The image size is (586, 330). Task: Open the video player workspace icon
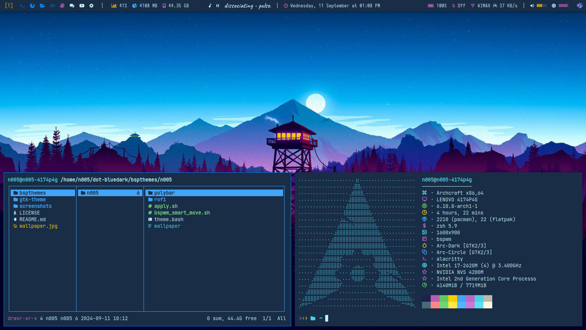click(x=82, y=5)
